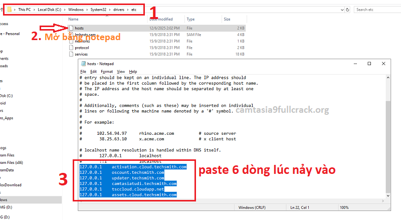The image size is (401, 220).
Task: Click the Notepad vertical scrollbar thumb
Action: (x=388, y=146)
